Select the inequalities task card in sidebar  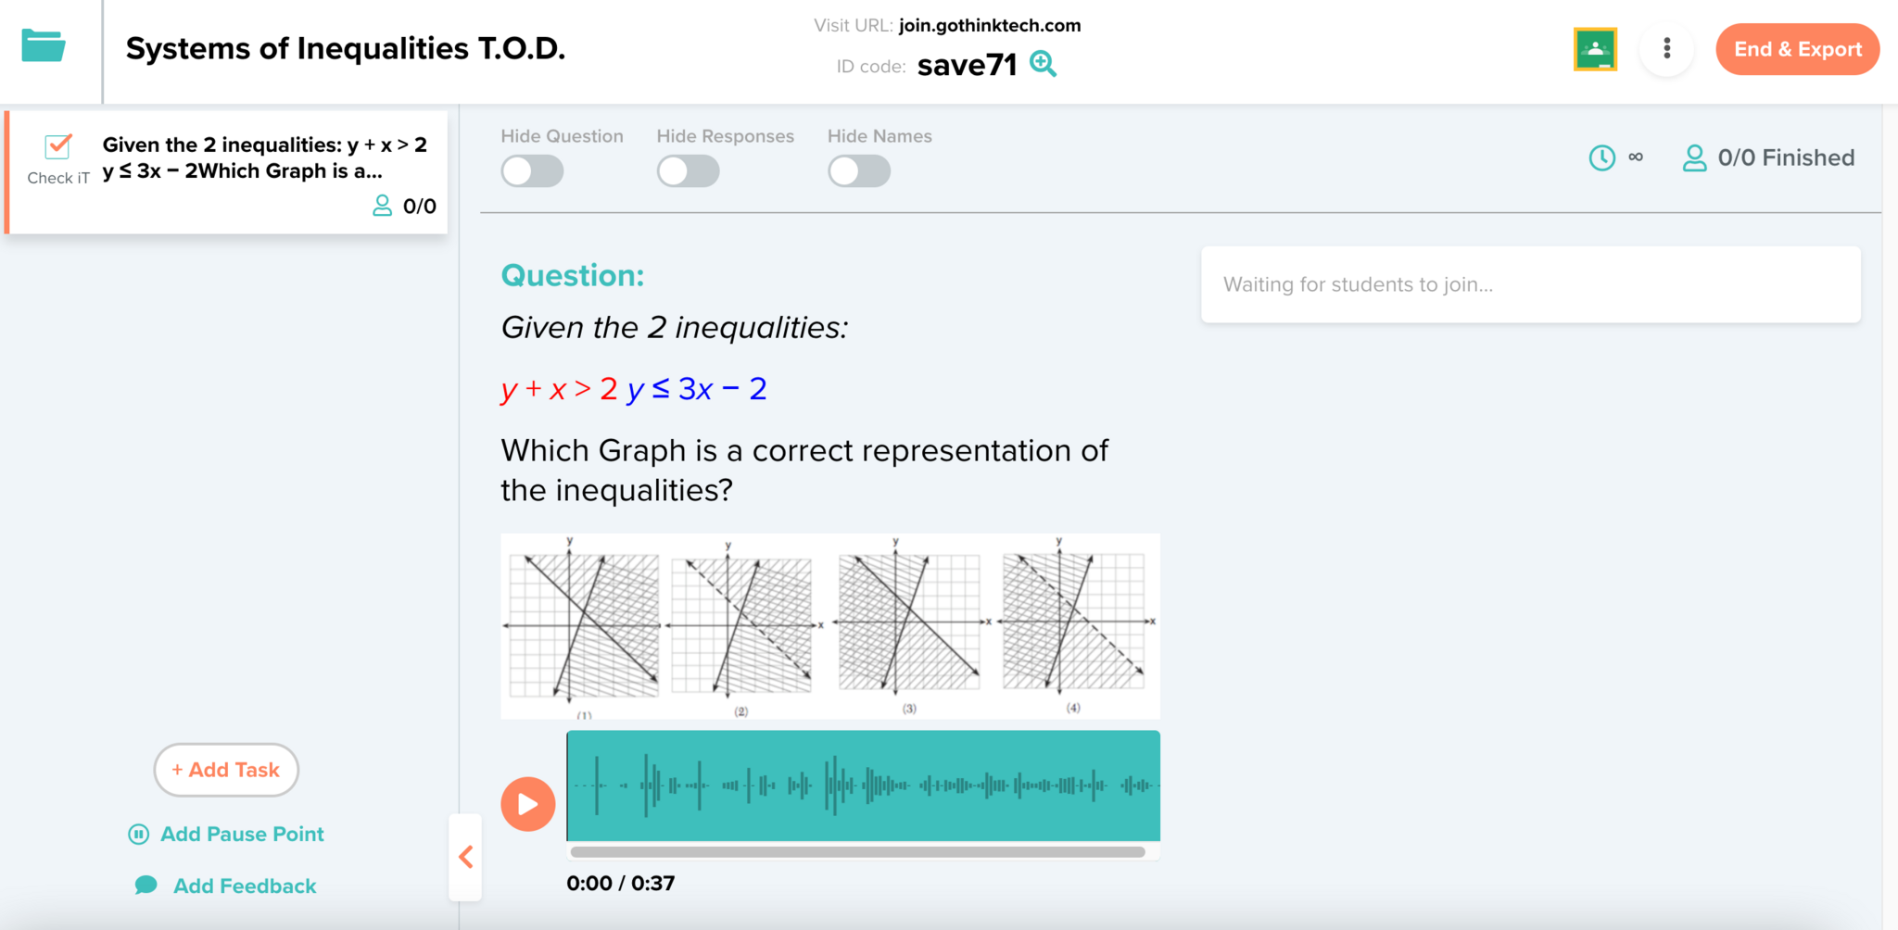[228, 173]
